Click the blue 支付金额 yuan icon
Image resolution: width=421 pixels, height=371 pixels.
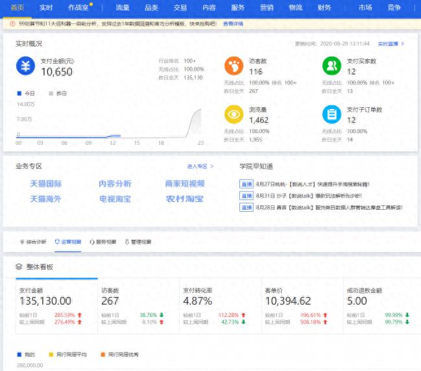pyautogui.click(x=26, y=66)
